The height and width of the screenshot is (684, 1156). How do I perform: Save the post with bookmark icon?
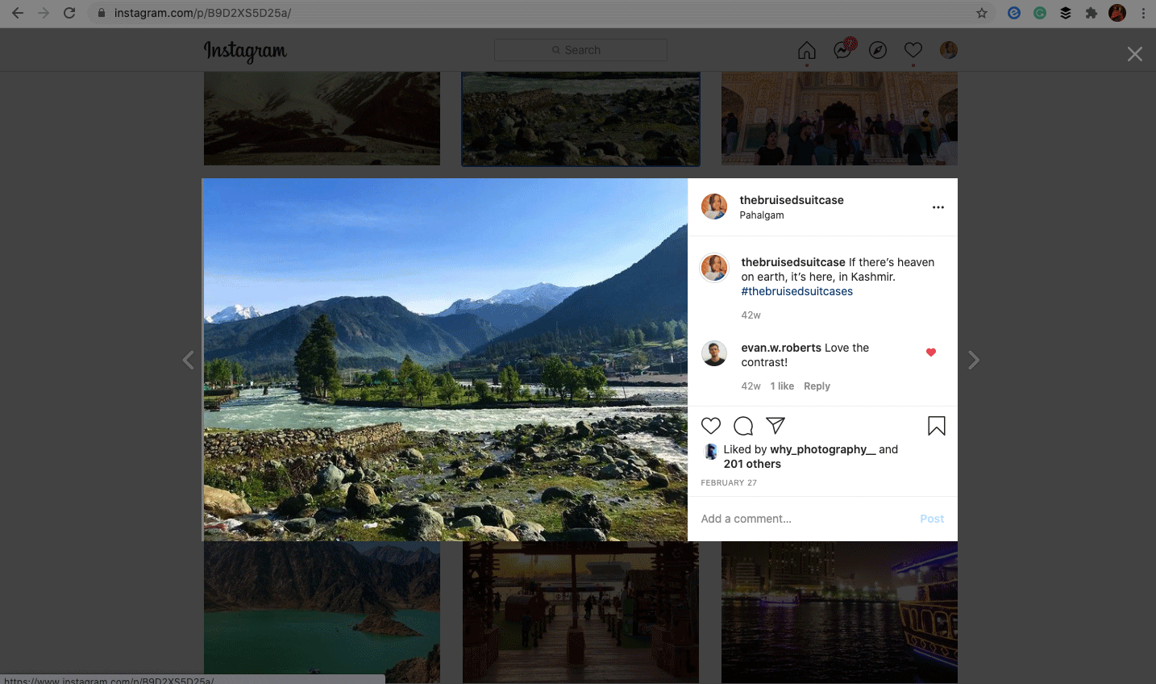click(x=937, y=426)
